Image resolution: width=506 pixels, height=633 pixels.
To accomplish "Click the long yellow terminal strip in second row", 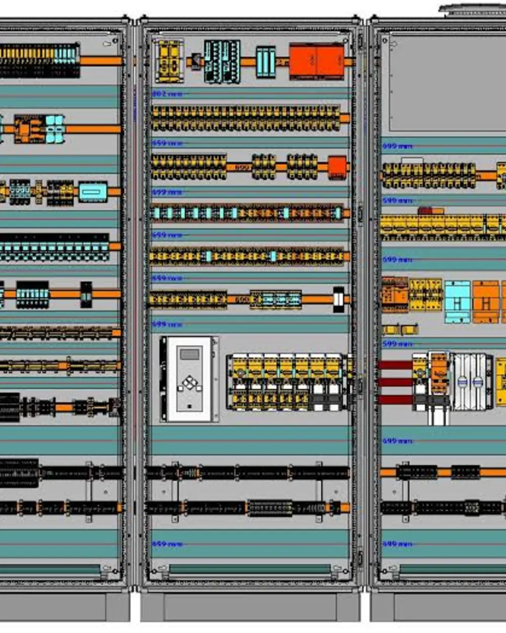I will click(245, 118).
